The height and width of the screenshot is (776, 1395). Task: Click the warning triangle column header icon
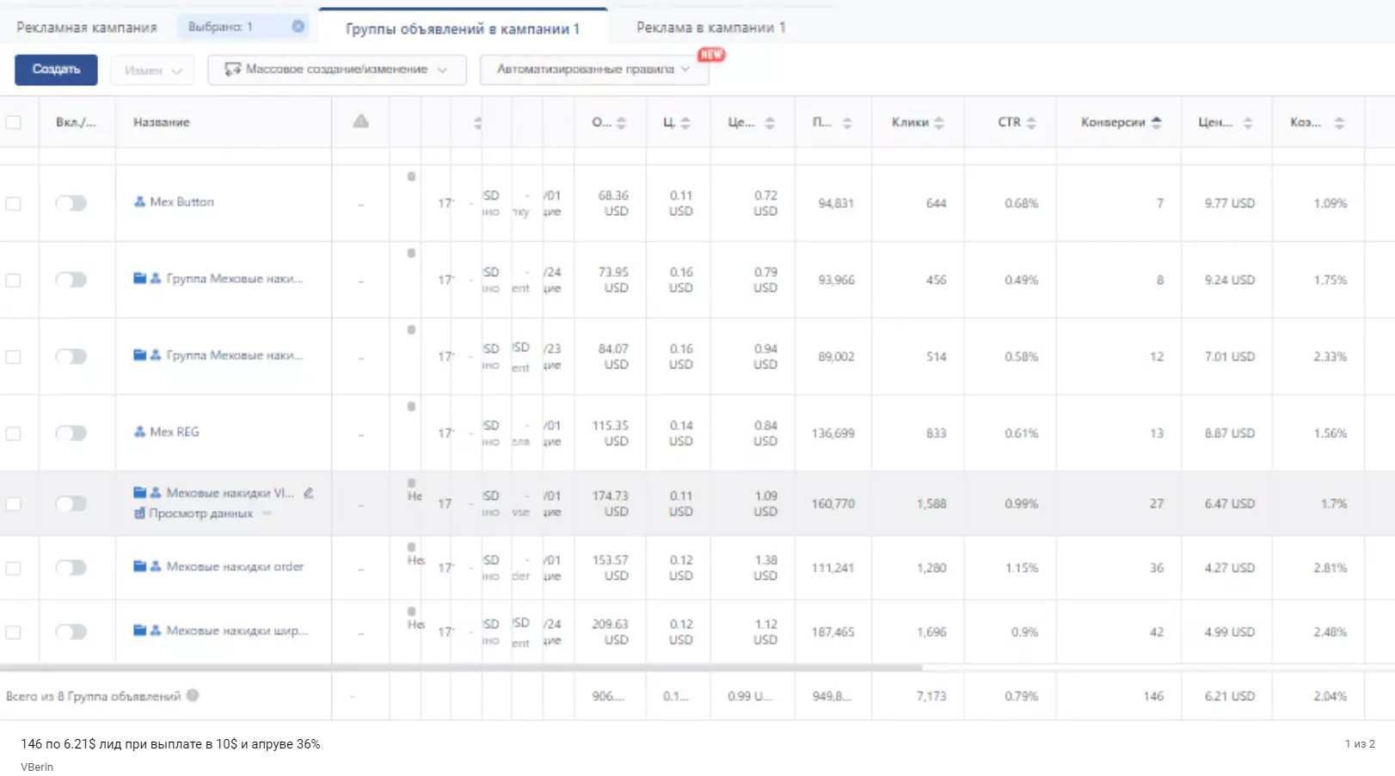(360, 121)
